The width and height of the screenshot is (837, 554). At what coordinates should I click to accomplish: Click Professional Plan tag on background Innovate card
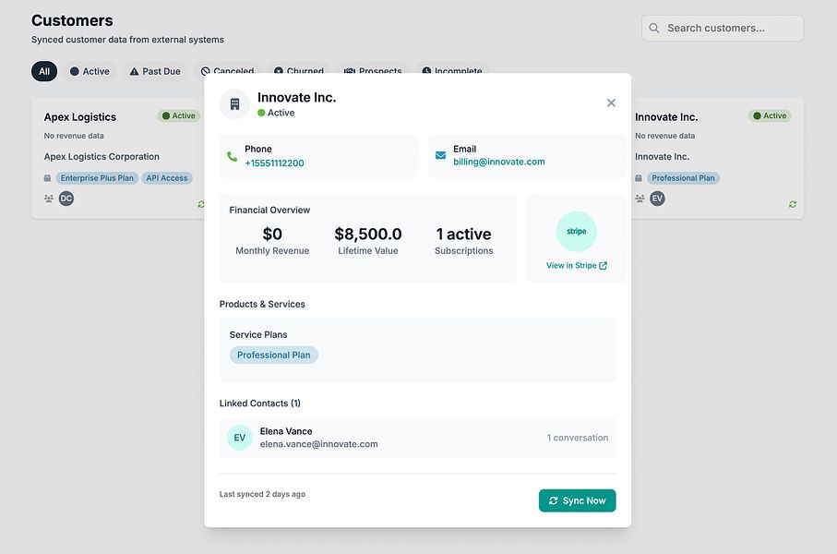point(683,178)
